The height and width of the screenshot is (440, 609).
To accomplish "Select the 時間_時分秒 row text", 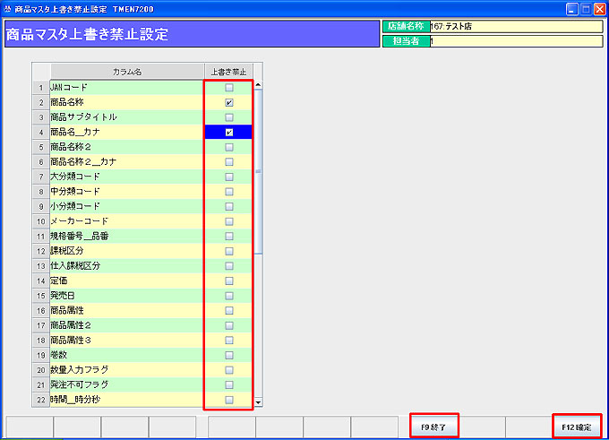I will pos(75,400).
